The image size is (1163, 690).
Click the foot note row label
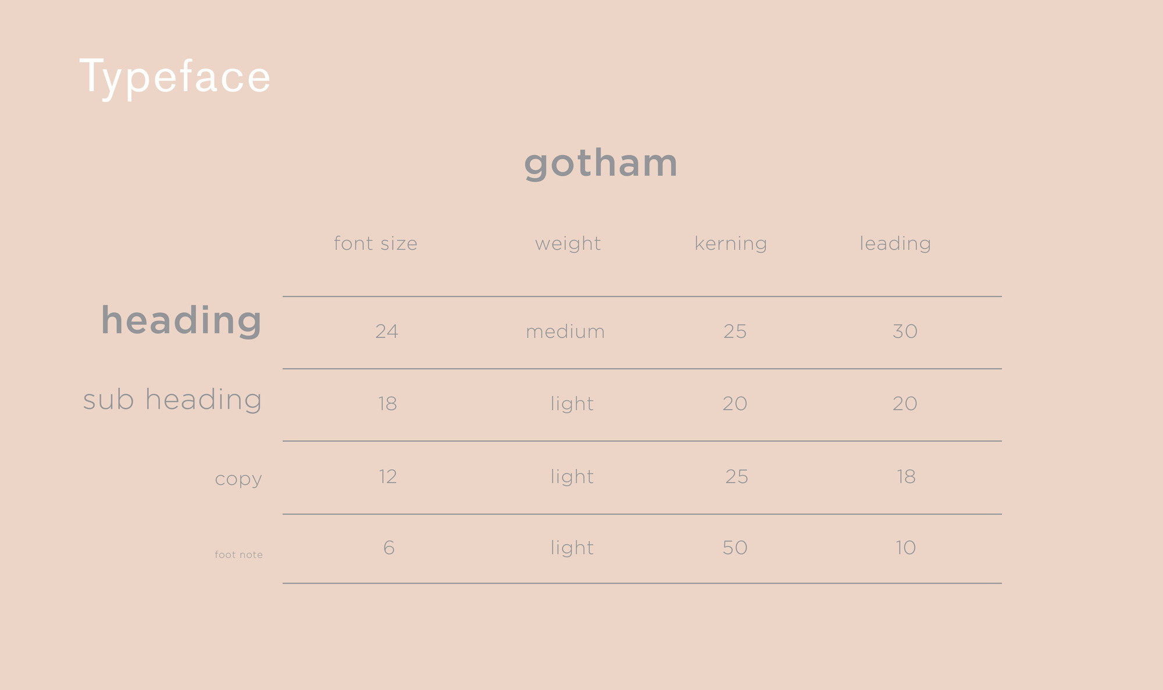pos(238,555)
